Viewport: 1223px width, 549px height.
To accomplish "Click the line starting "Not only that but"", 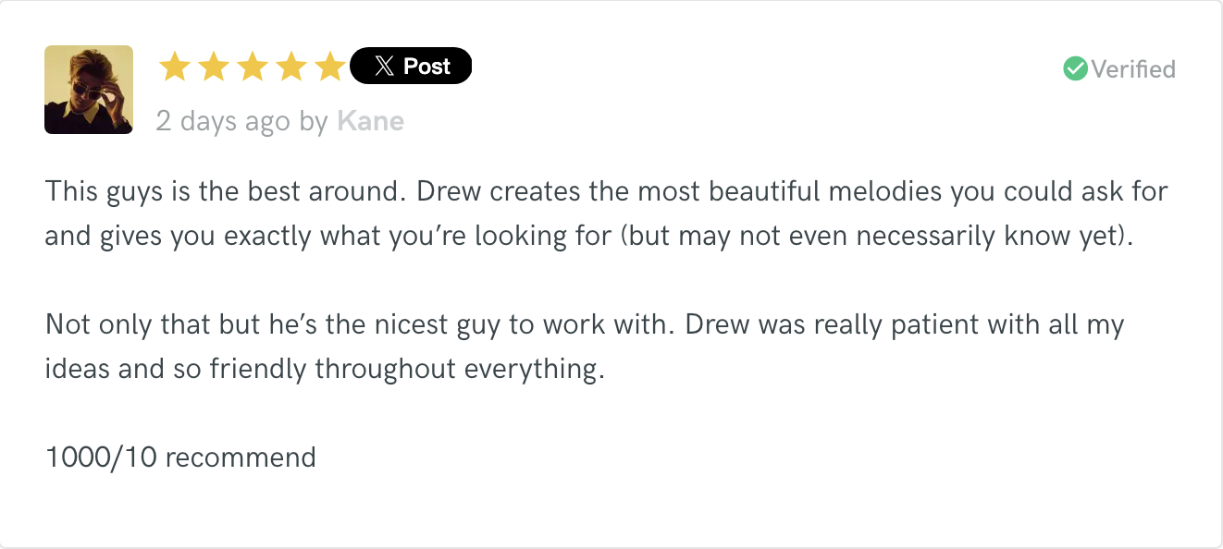I will 585,324.
